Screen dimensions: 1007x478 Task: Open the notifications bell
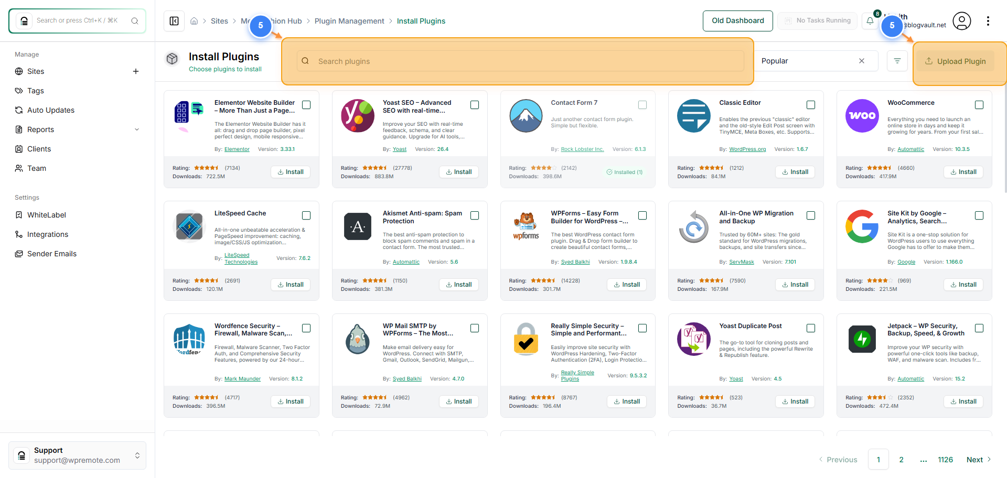tap(870, 21)
